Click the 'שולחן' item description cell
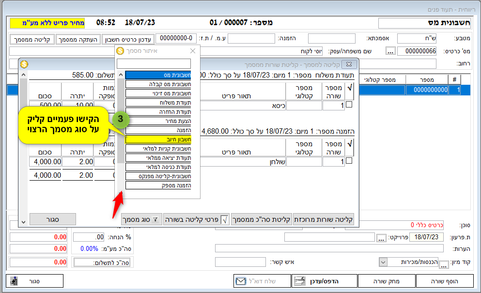The width and height of the screenshot is (481, 293). pyautogui.click(x=243, y=162)
